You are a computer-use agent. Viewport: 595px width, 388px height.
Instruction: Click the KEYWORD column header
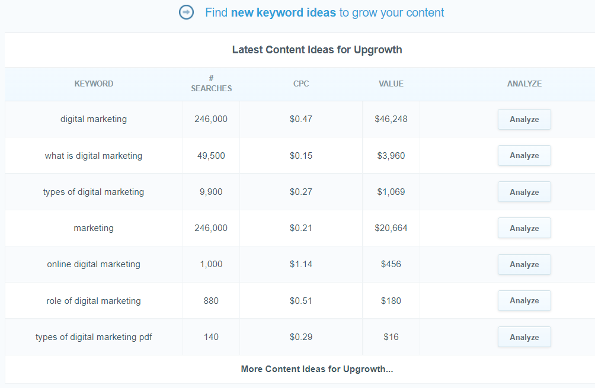(94, 84)
